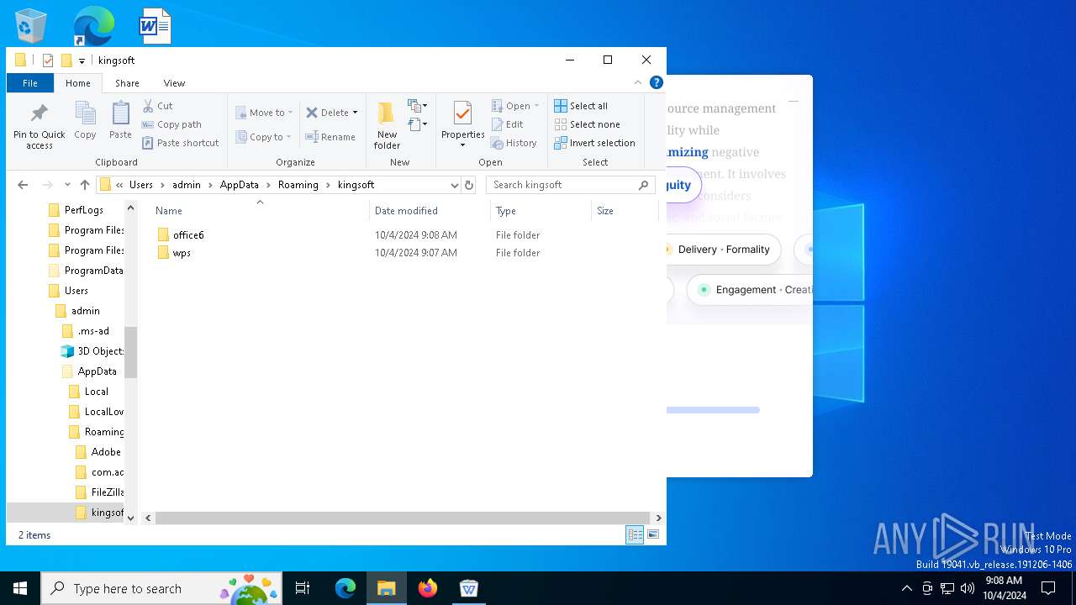Click Select none in ribbon

click(587, 124)
